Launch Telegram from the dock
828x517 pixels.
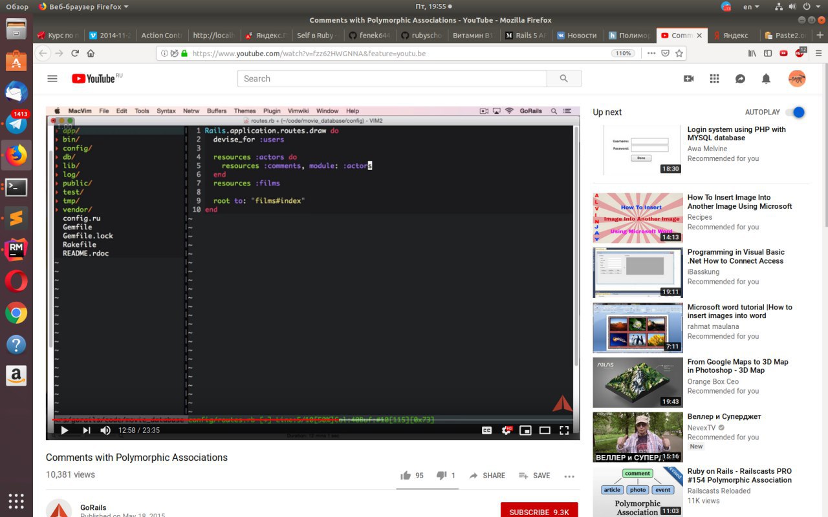click(x=16, y=122)
